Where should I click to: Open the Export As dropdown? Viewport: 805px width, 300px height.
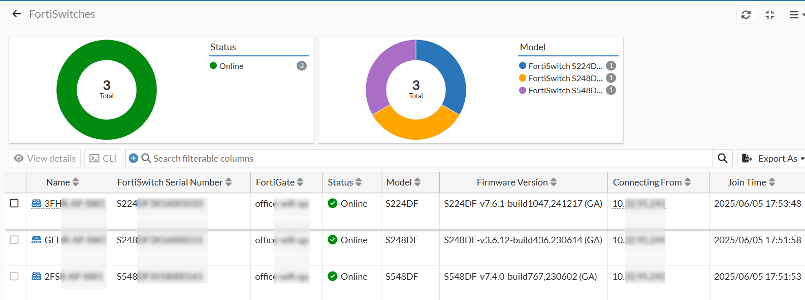(772, 159)
